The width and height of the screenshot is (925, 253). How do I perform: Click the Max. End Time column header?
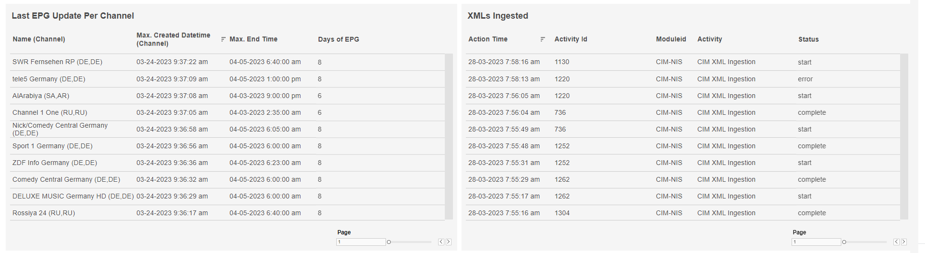pos(253,39)
